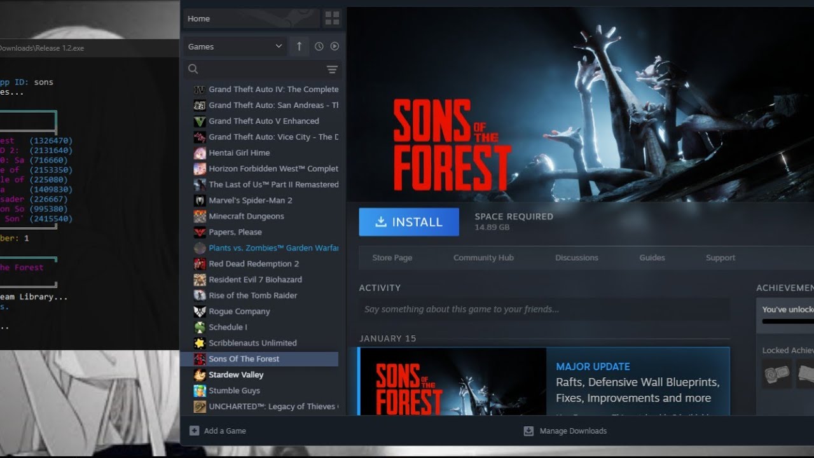
Task: Select Grand Theft Auto V Enhanced entry
Action: (x=259, y=121)
